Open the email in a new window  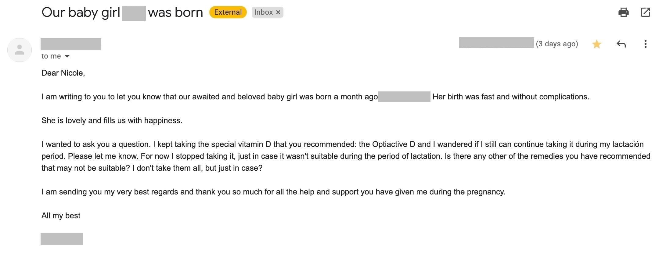pyautogui.click(x=645, y=12)
